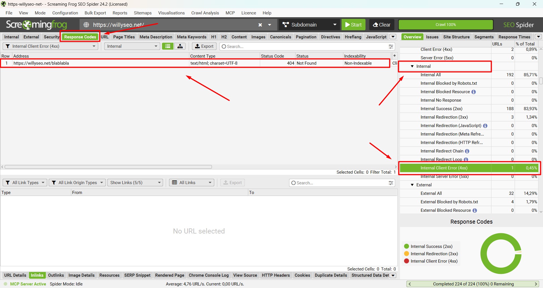
Task: Open search filter options icon
Action: pos(391,46)
